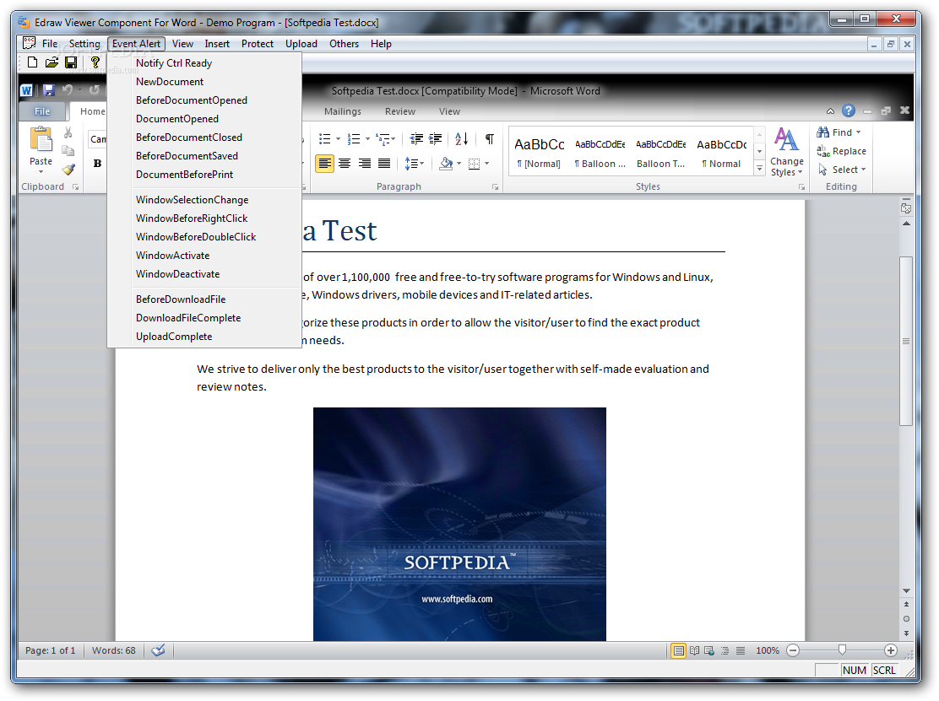Switch to Full Screen Reading view
939x701 pixels.
point(694,650)
